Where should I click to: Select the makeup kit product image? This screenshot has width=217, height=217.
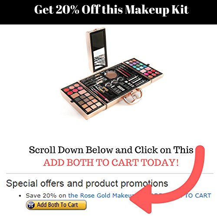[x=112, y=73]
